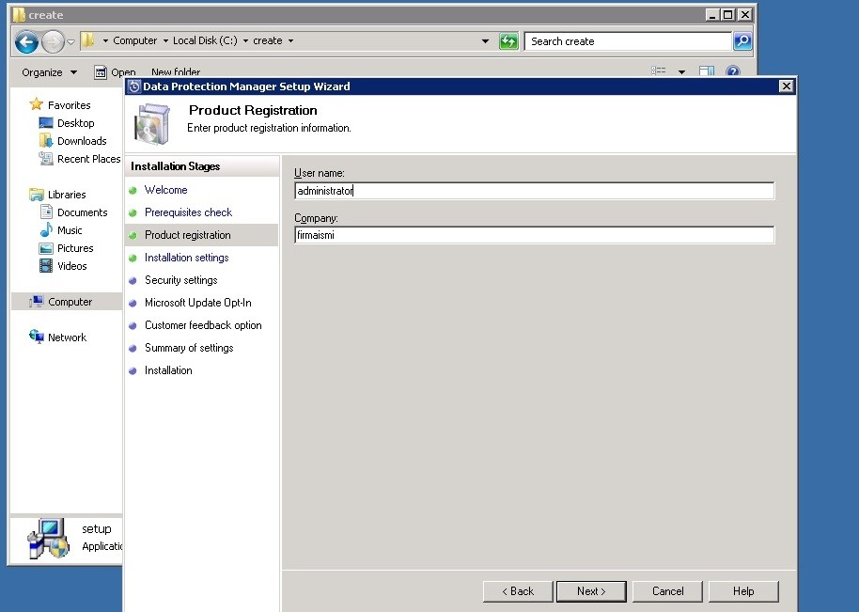859x612 pixels.
Task: Click the Favorites star icon
Action: (x=36, y=104)
